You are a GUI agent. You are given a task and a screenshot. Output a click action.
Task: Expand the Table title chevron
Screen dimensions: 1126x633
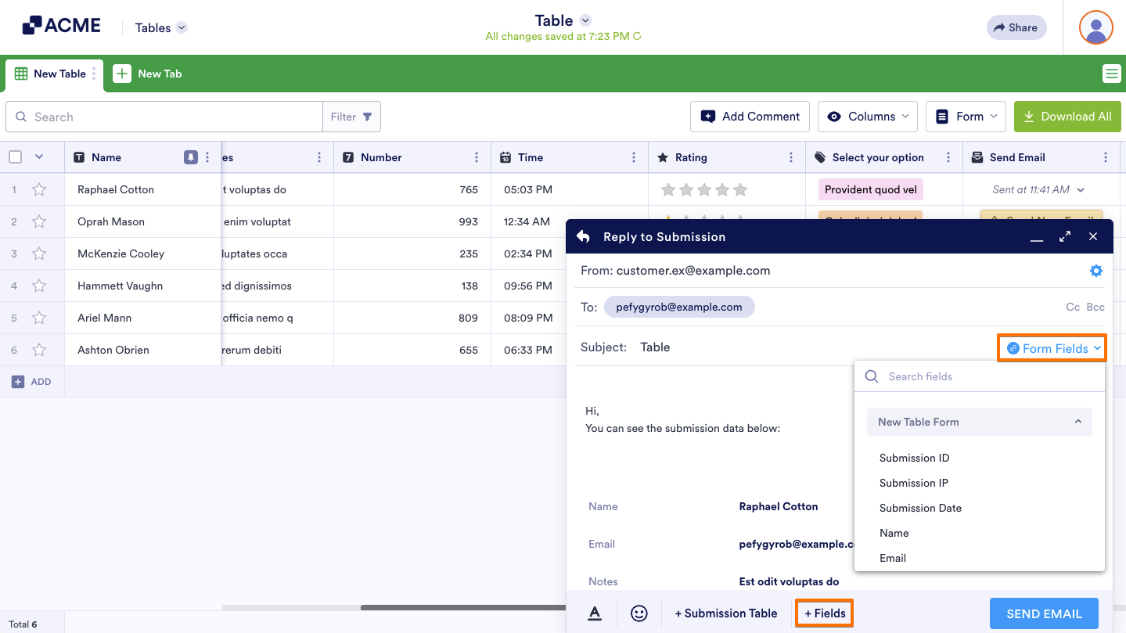coord(585,20)
